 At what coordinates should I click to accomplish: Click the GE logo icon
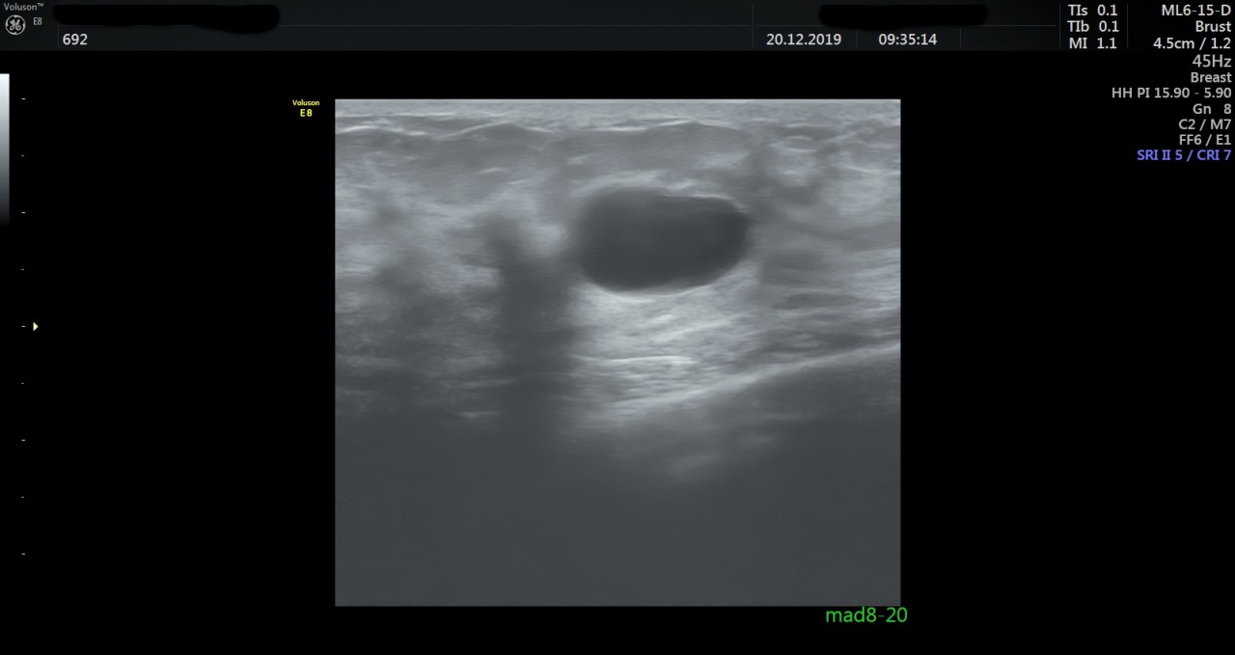[x=15, y=25]
